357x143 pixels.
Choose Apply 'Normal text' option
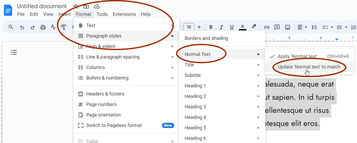click(309, 56)
